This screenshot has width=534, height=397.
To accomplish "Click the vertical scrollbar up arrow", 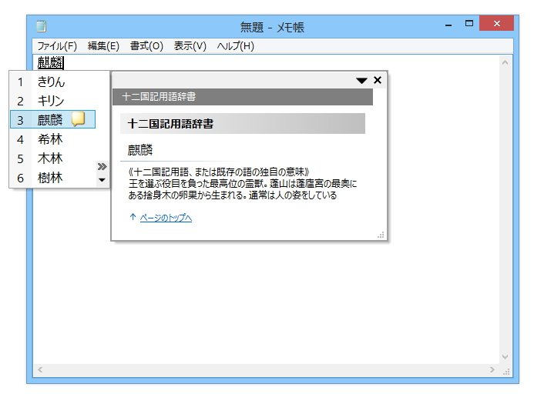I will click(505, 62).
